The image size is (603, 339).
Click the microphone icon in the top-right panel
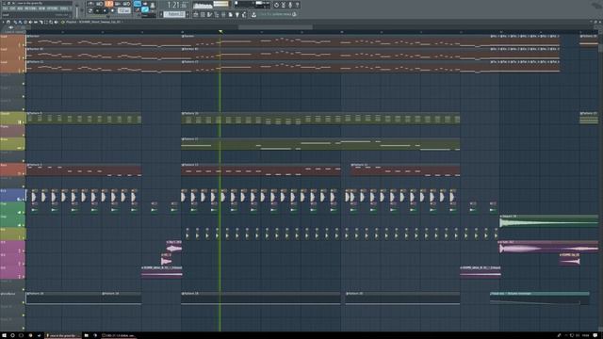(x=290, y=5)
